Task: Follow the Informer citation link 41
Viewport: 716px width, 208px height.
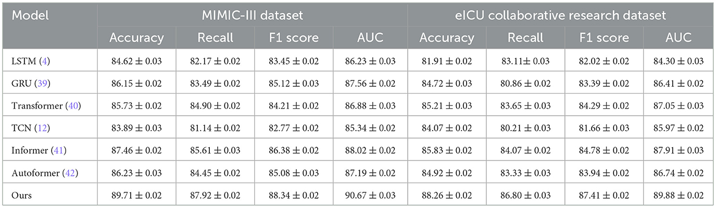Action: (x=61, y=151)
